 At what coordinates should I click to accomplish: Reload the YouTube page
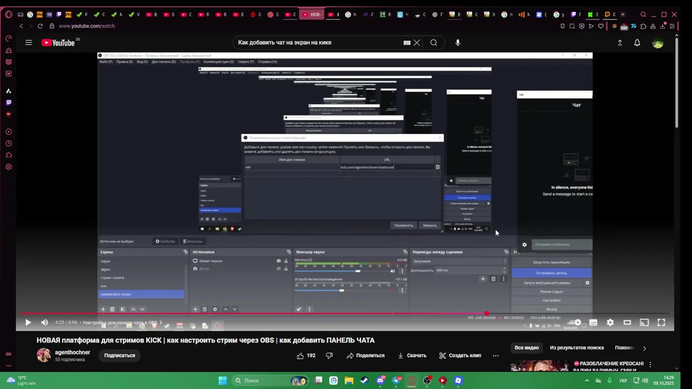point(40,26)
